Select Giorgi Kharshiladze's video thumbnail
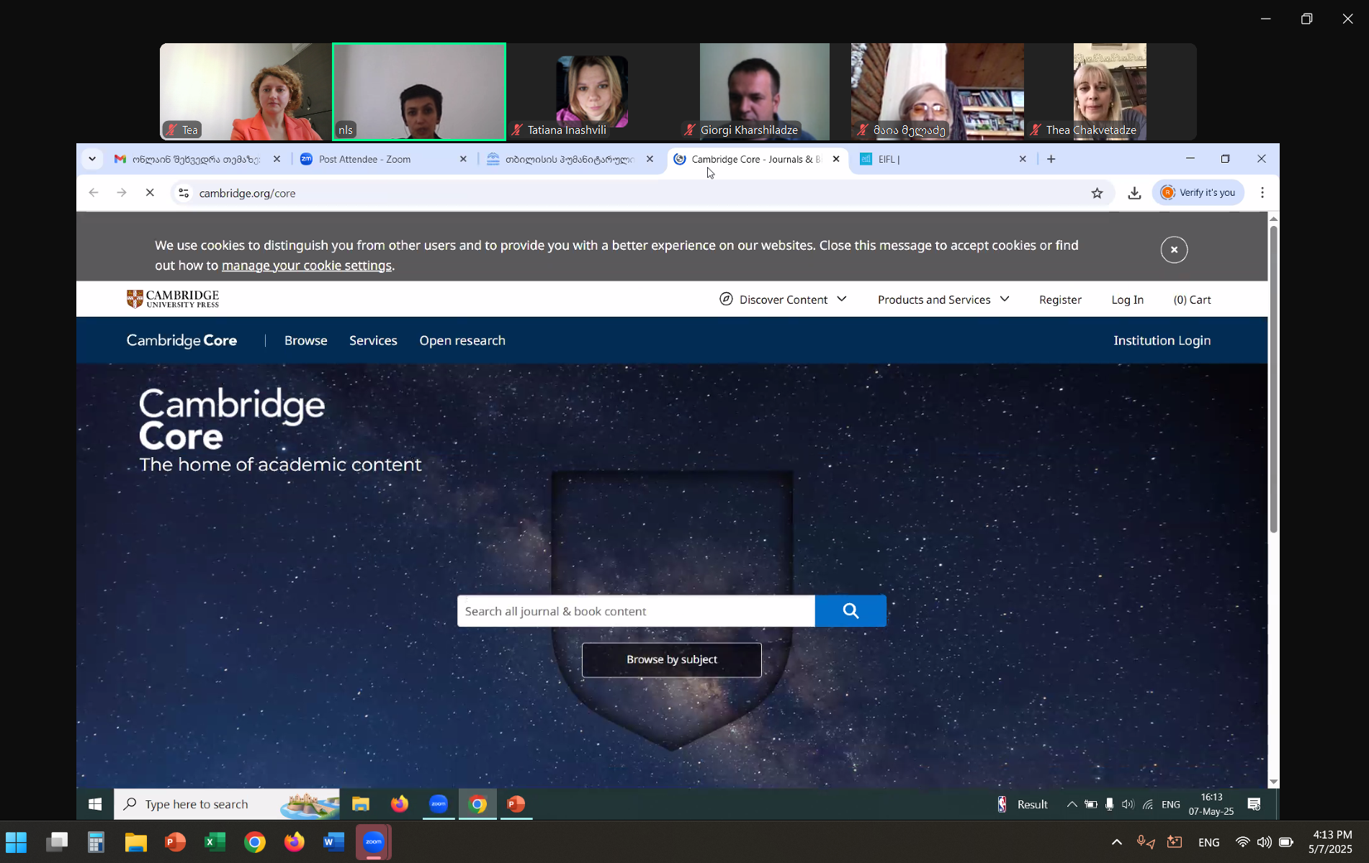 coord(764,91)
